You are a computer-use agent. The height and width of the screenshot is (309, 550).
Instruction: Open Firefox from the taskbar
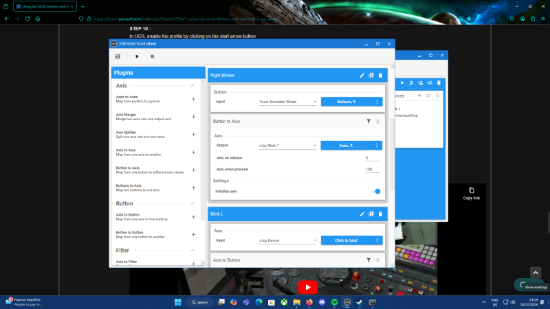[309, 302]
